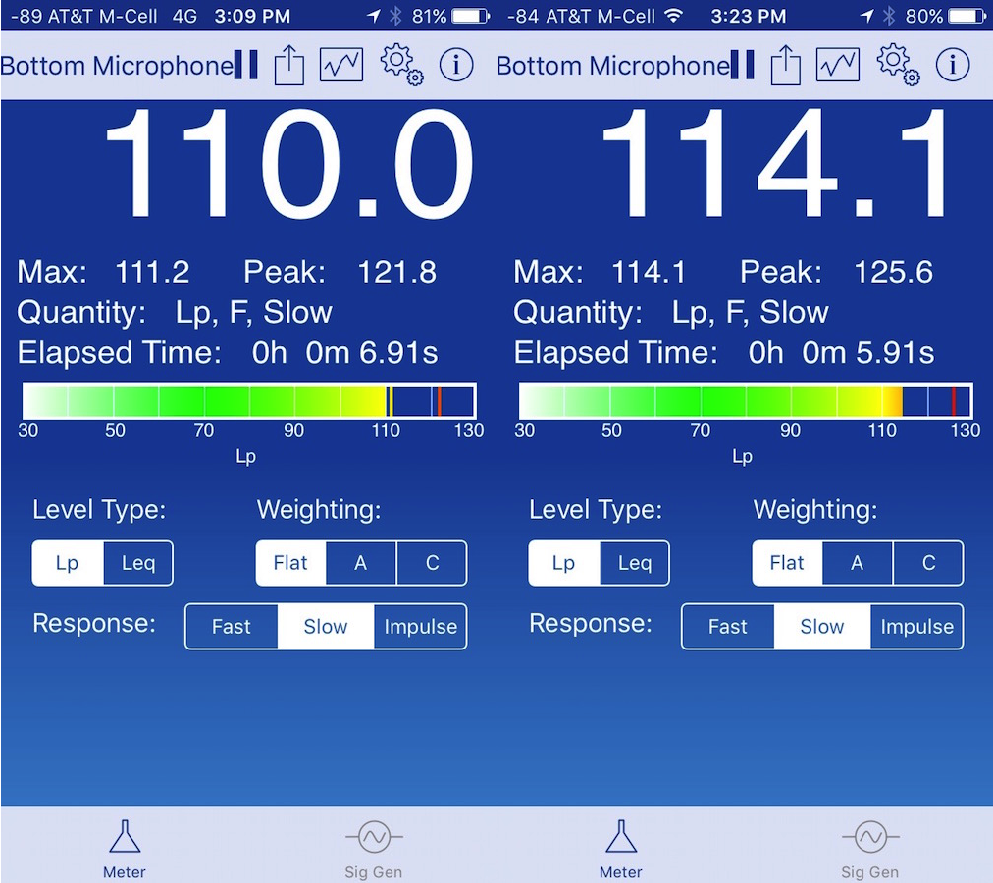Tap the share icon on the right screen

pos(786,66)
